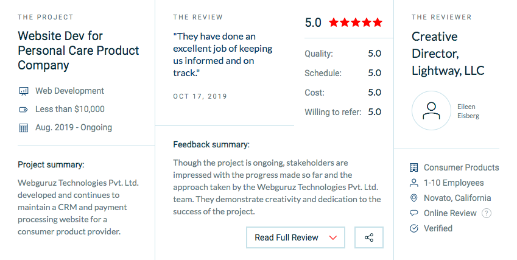This screenshot has width=517, height=260.
Task: Click the calendar date range icon
Action: point(24,128)
